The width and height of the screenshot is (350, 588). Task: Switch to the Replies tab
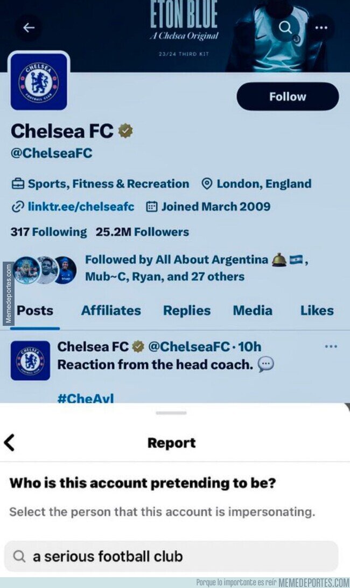click(187, 311)
